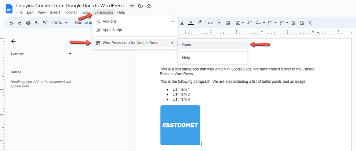Click the Summary label in sidebar
The height and width of the screenshot is (151, 356).
pos(17,54)
